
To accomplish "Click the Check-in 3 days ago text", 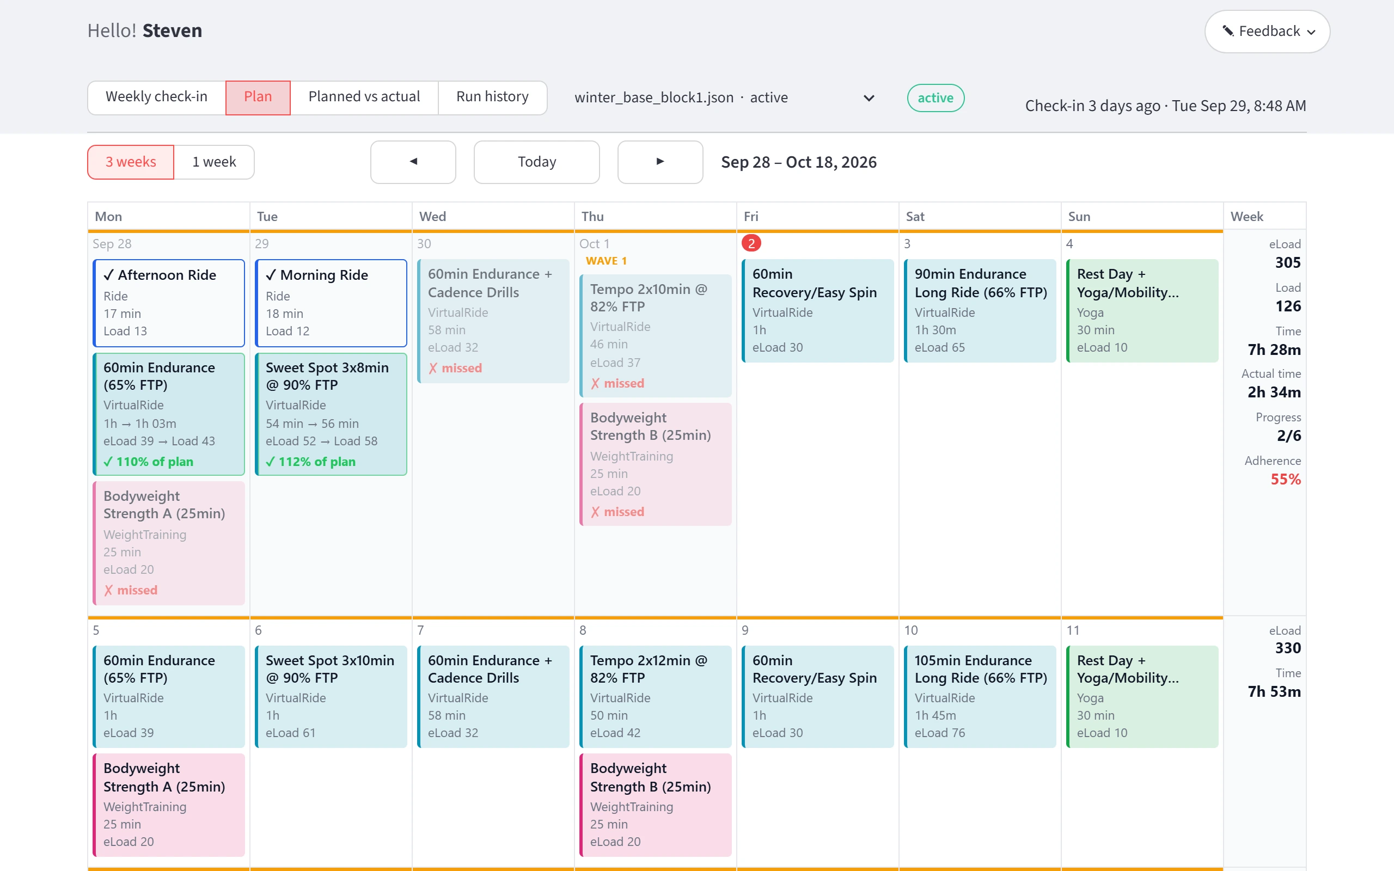I will point(1165,106).
